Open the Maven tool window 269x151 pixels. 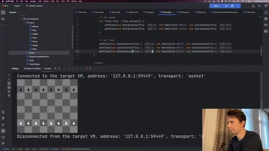coord(266,25)
